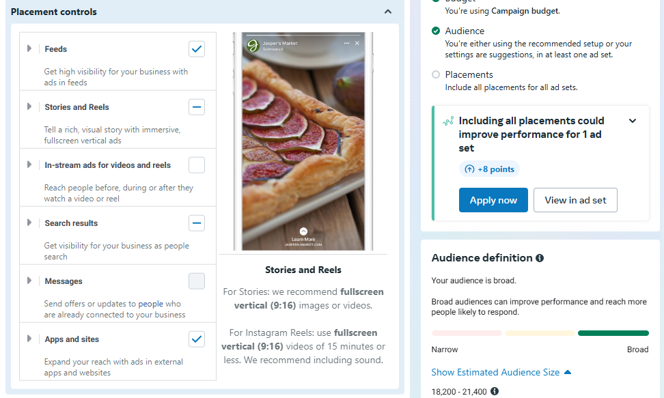Expand the Search results placement group
This screenshot has height=398, width=664.
tap(29, 223)
